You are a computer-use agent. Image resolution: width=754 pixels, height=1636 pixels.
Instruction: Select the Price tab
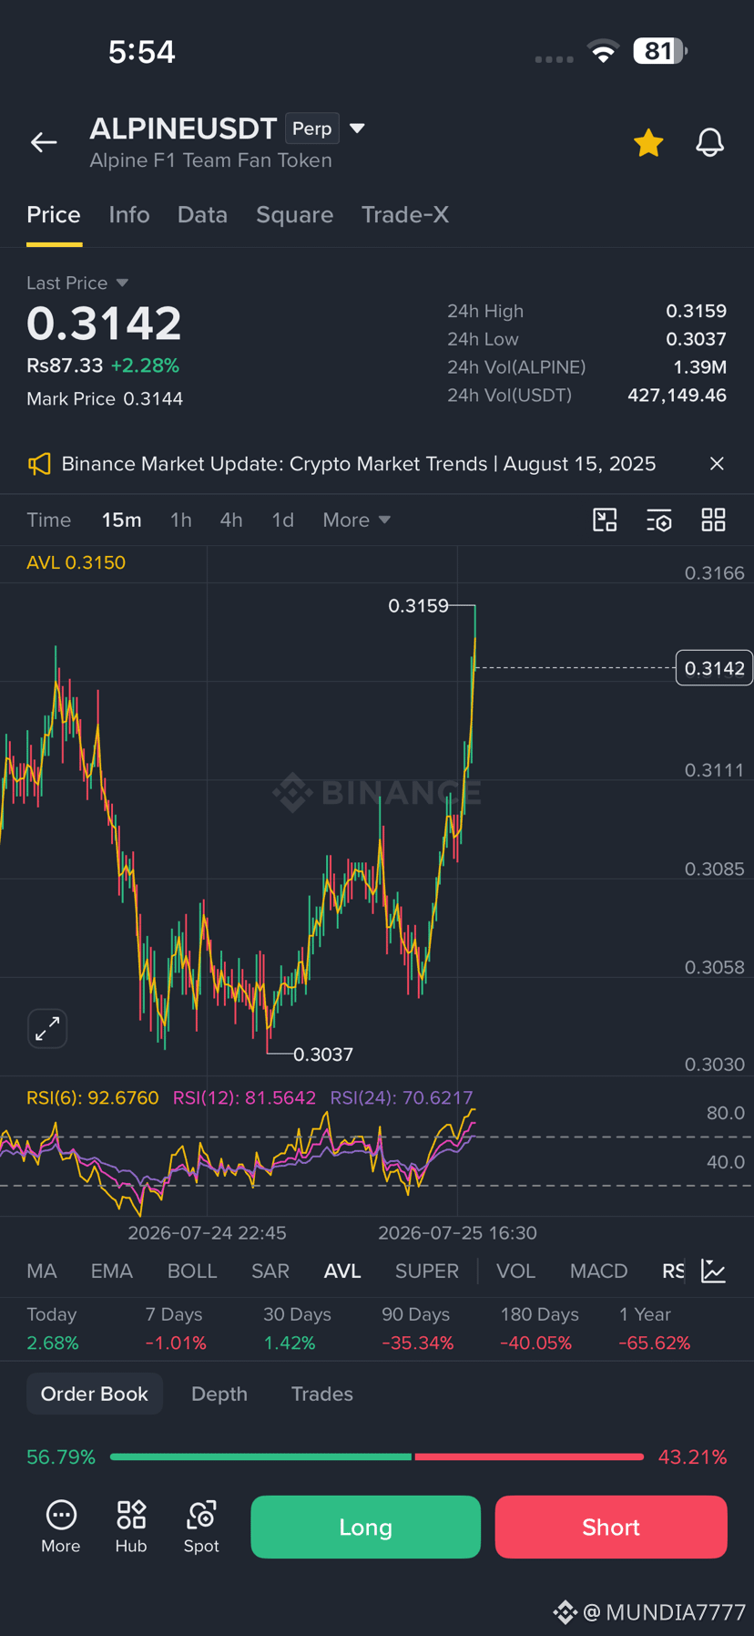point(54,215)
